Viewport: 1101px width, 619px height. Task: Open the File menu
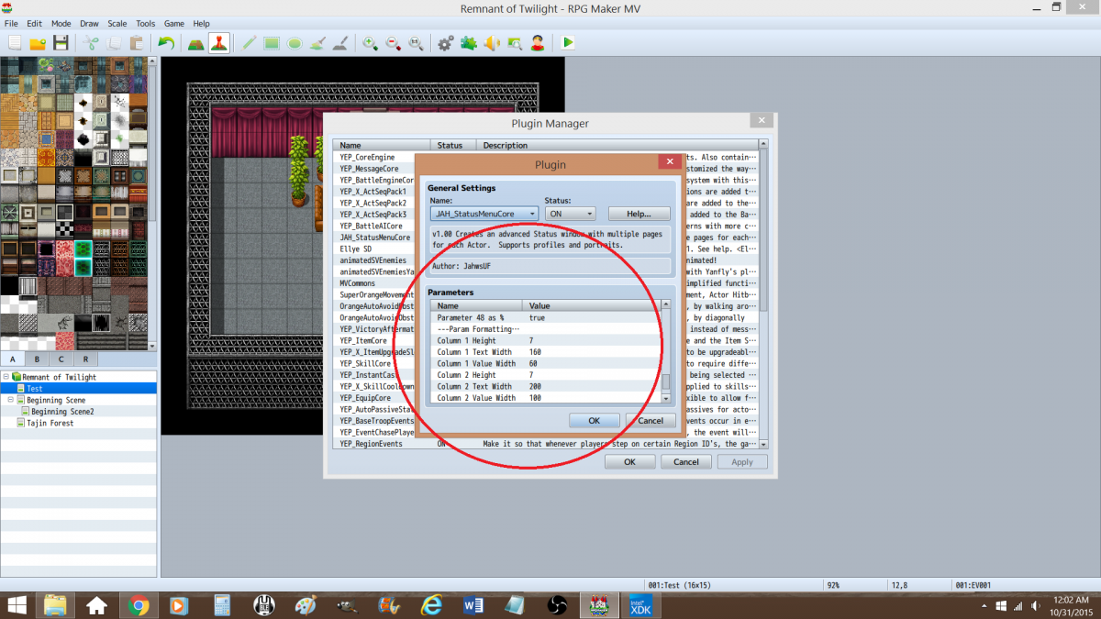point(11,23)
